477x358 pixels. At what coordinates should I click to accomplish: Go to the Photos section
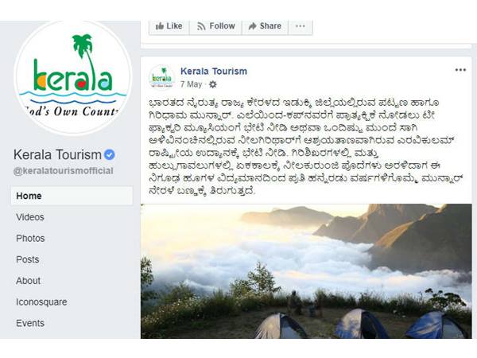click(x=30, y=239)
